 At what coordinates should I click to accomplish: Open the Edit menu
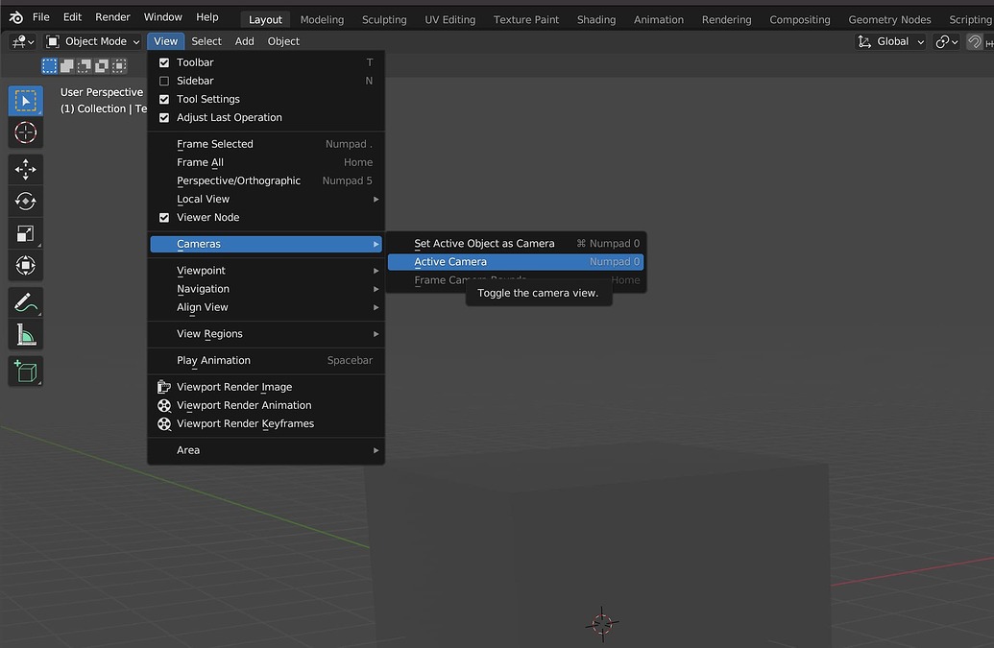[72, 17]
